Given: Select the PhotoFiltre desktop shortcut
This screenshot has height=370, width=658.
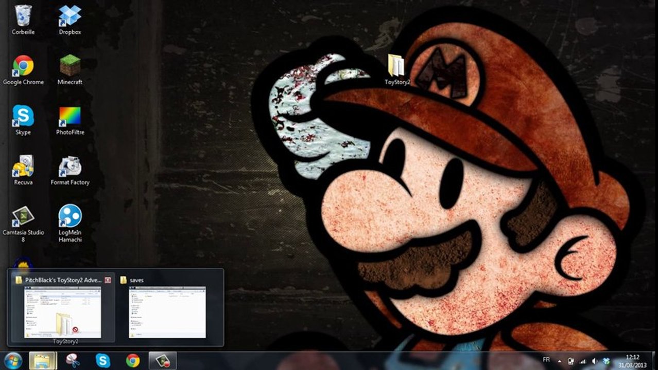Looking at the screenshot, I should coord(70,120).
